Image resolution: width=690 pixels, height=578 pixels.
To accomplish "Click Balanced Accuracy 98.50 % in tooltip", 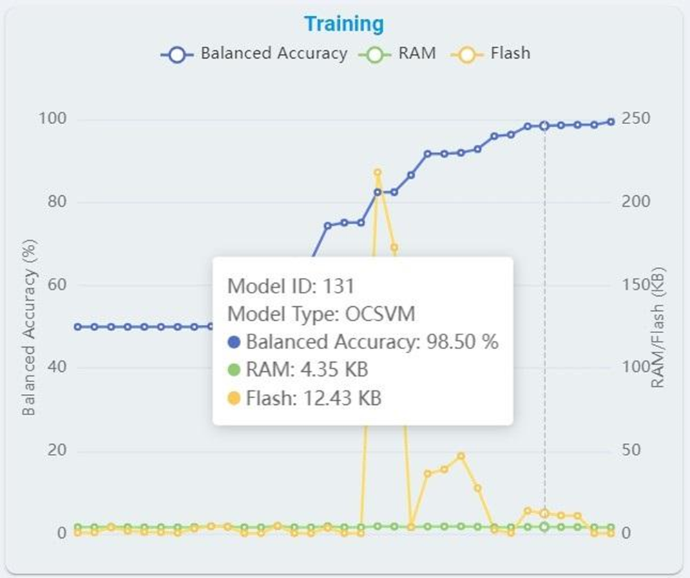I will tap(372, 342).
